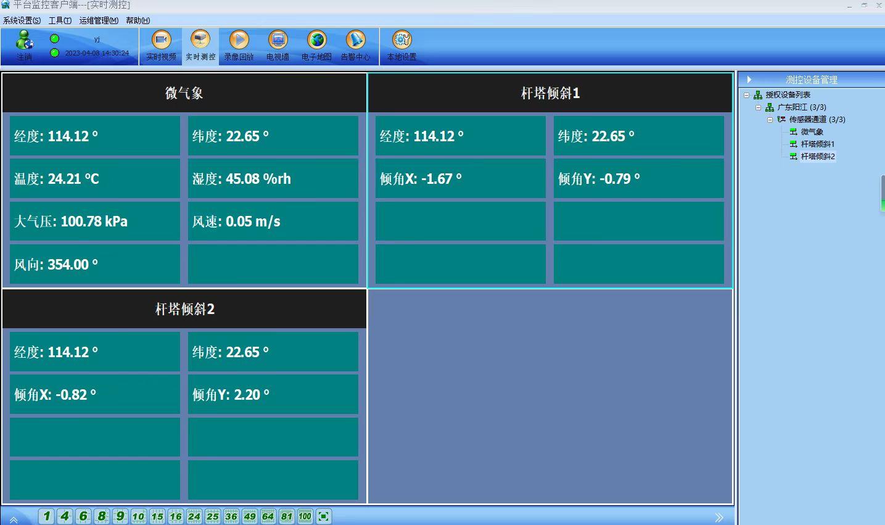Click the right sidebar scrollbar handle
Viewport: 885px width, 525px height.
pyautogui.click(x=882, y=194)
